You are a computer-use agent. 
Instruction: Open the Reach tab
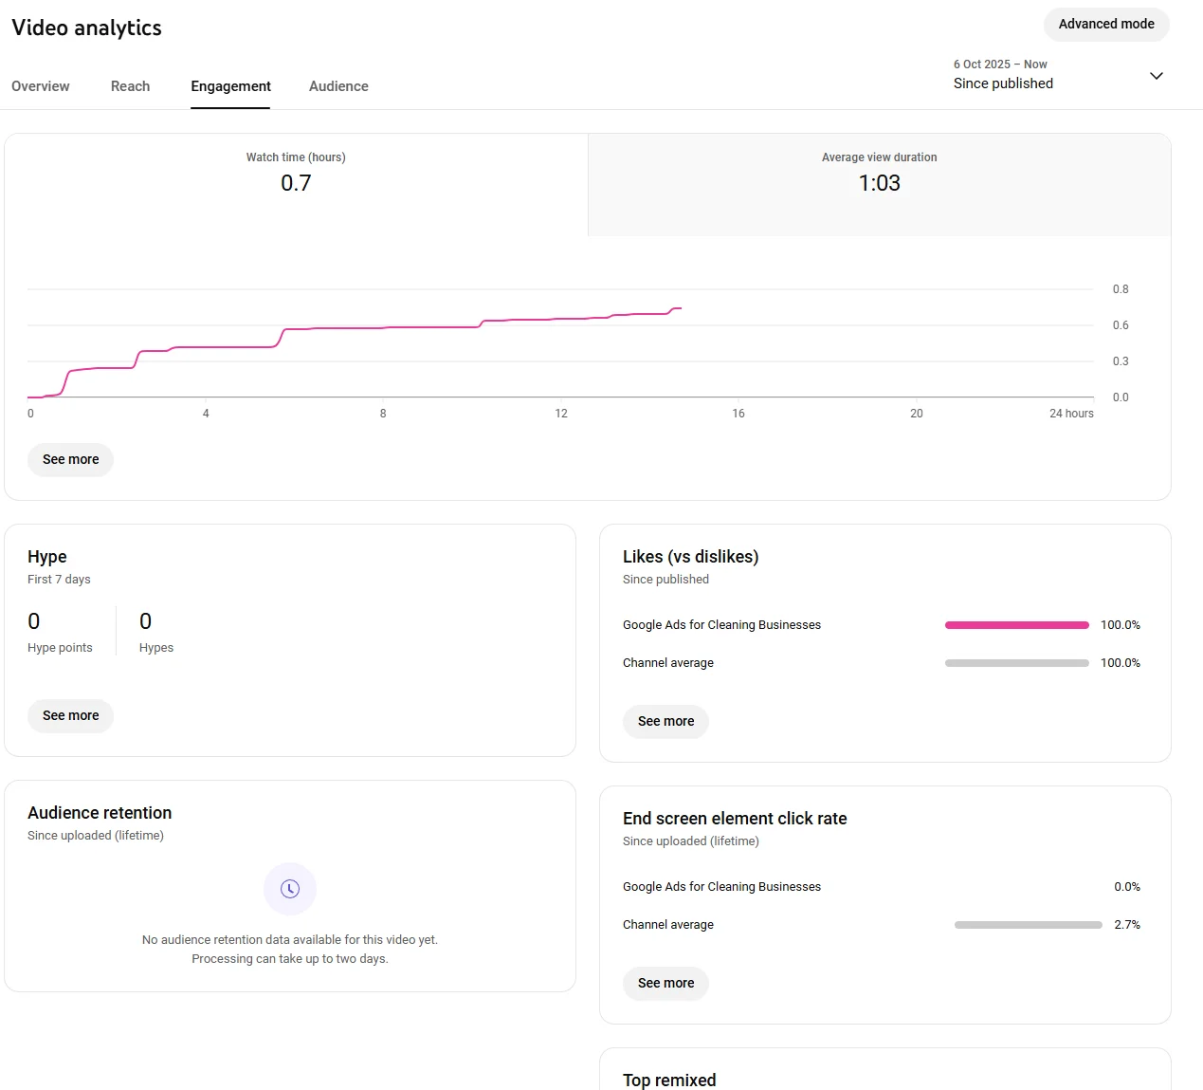coord(130,86)
